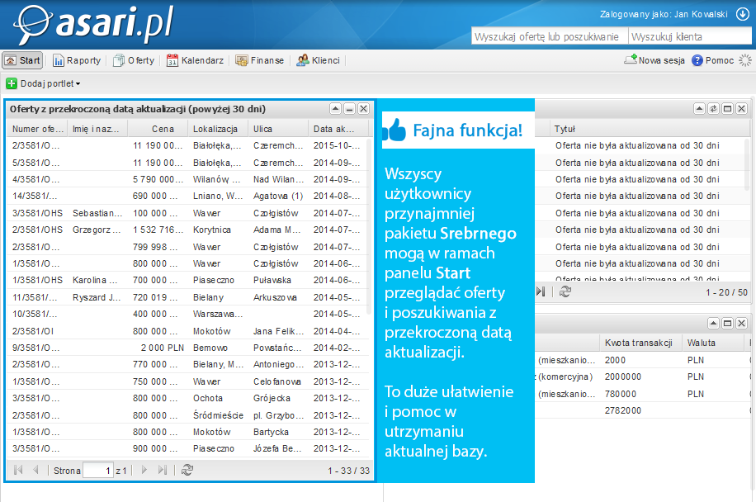This screenshot has width=756, height=502.
Task: Go to next page in offers portlet
Action: (144, 470)
